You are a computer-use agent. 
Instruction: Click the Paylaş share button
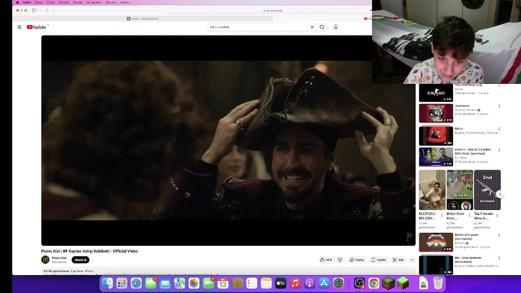tap(357, 260)
